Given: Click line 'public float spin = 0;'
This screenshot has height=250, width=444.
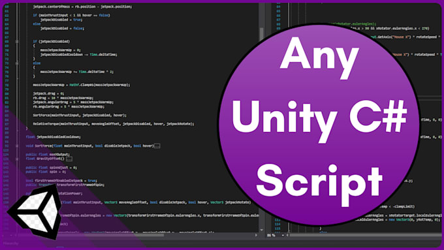Looking at the screenshot, I should click(x=46, y=172).
